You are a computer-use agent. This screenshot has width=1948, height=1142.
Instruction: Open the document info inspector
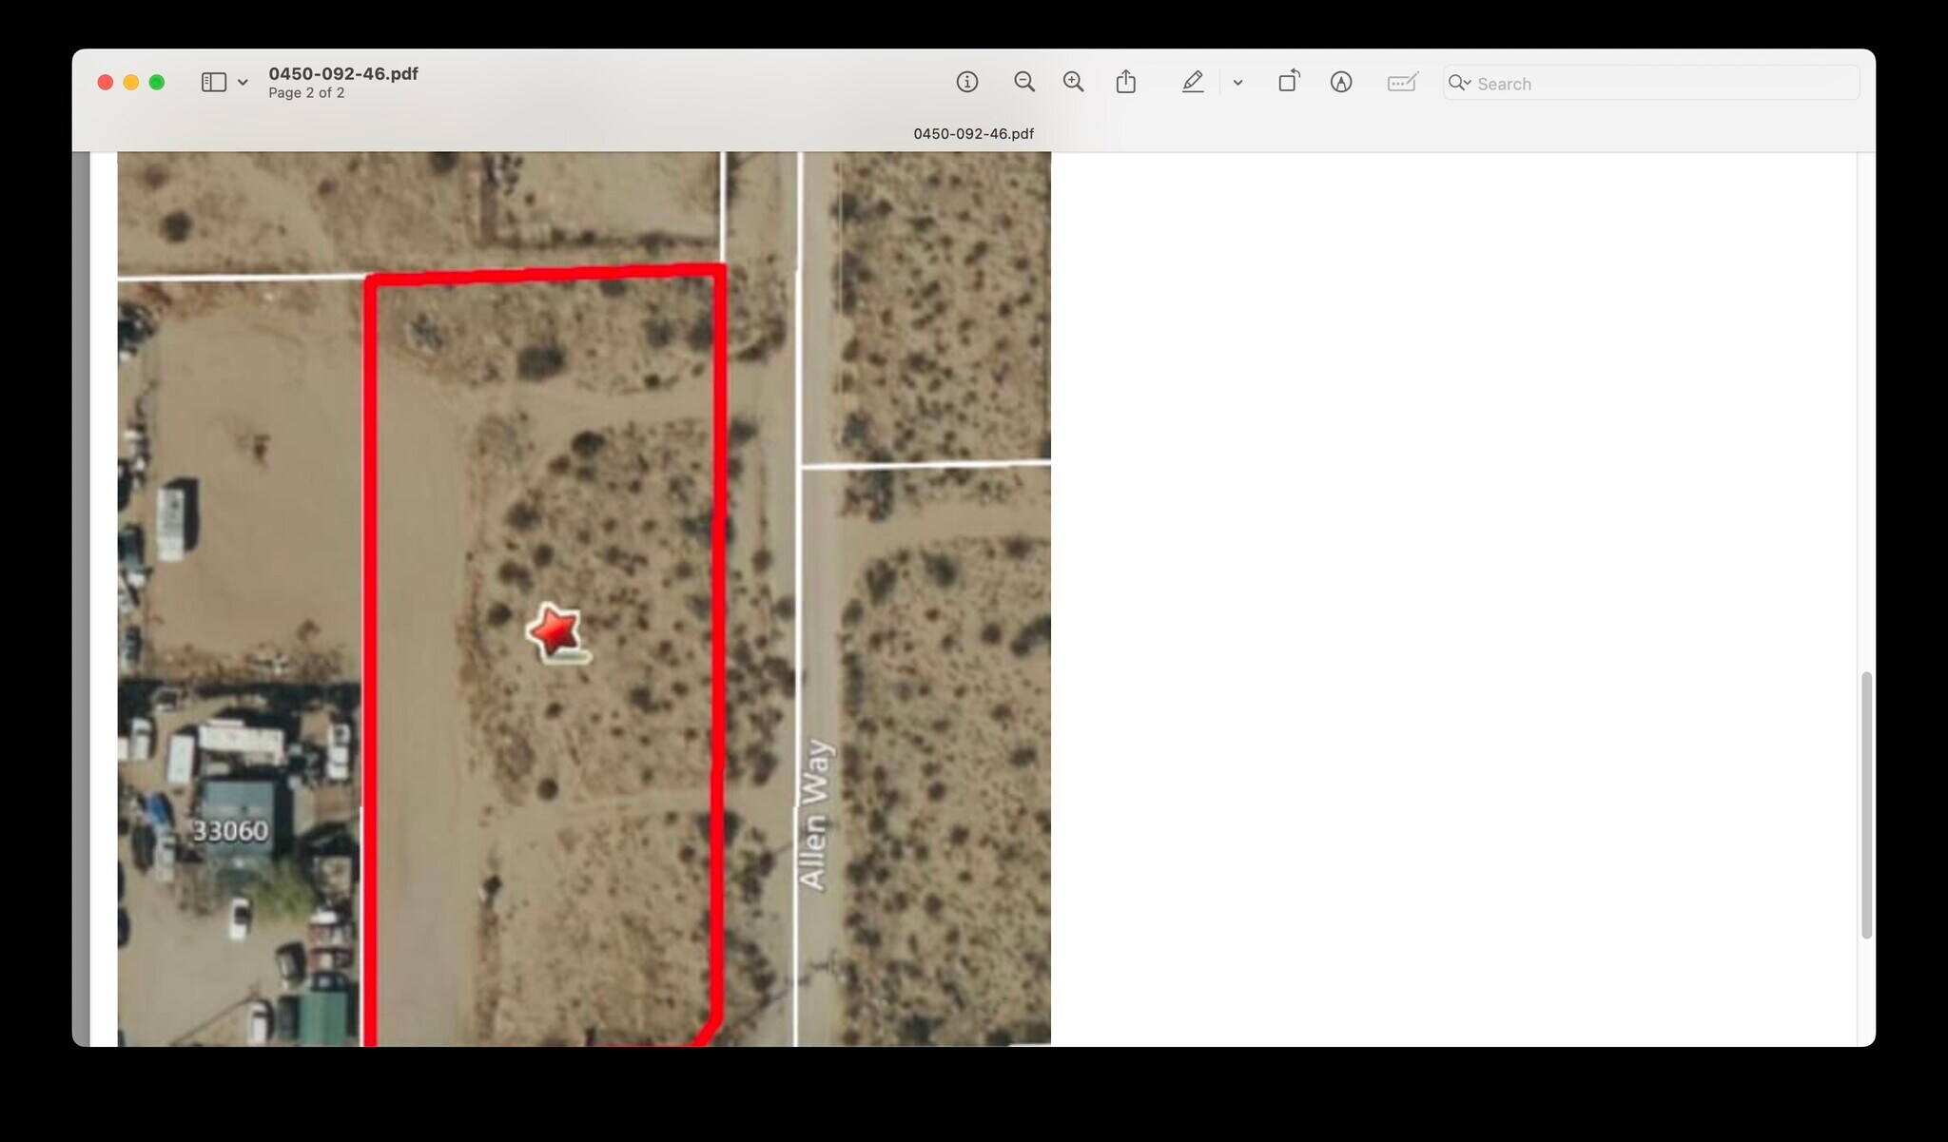tap(966, 82)
